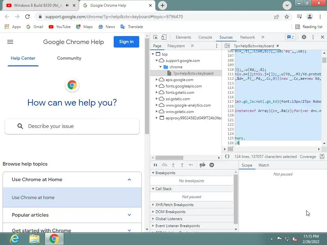327x245 pixels.
Task: Deactivate breakpoints toggle
Action: pyautogui.click(x=202, y=165)
